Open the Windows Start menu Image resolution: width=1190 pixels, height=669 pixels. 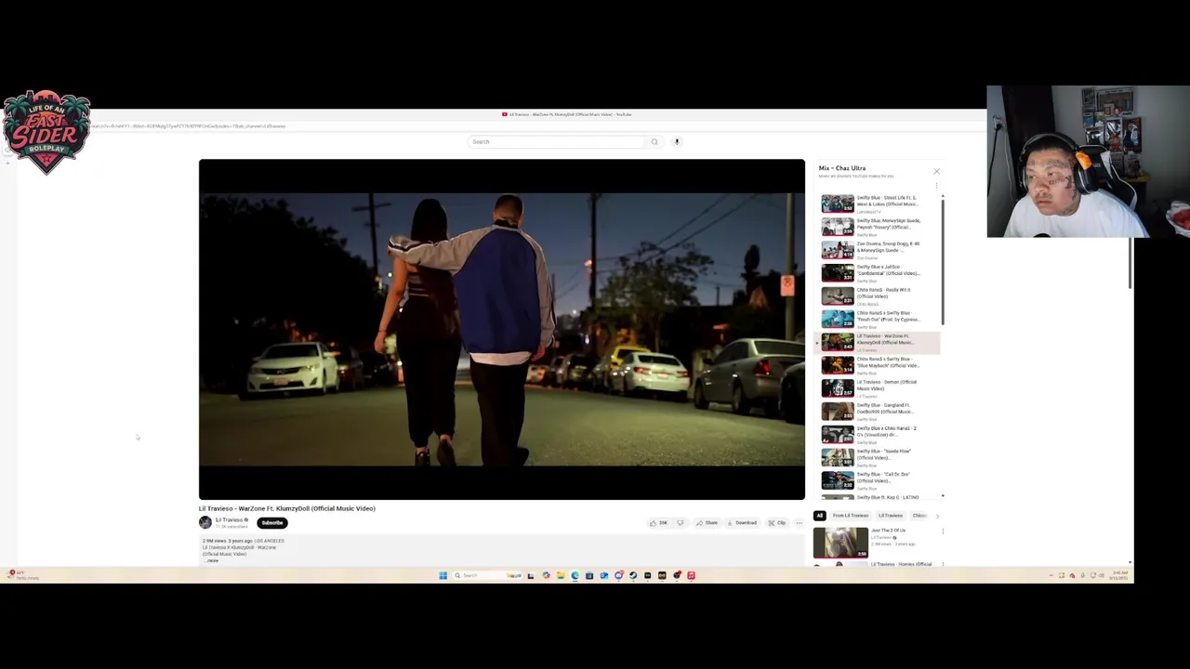pos(443,575)
